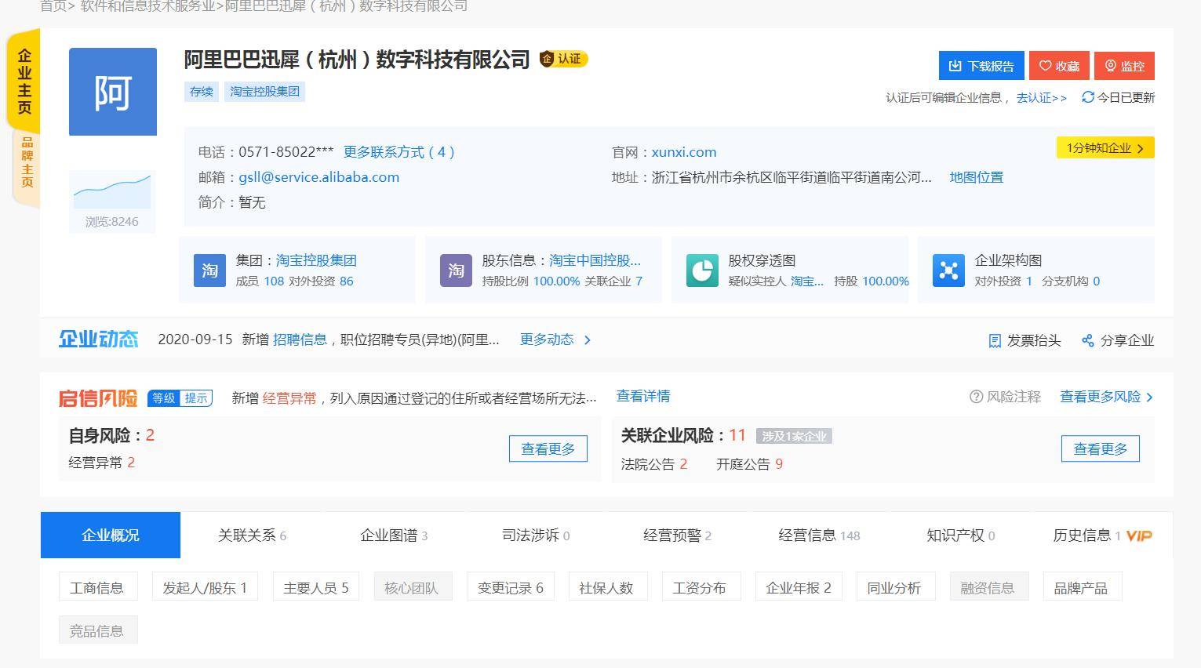Open the 企业架构图 structure icon

pyautogui.click(x=948, y=270)
